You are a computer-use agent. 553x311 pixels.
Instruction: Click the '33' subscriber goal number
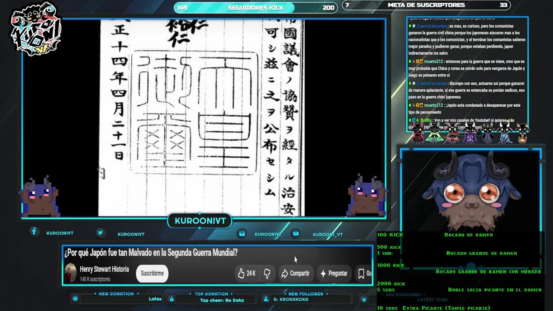pyautogui.click(x=503, y=5)
